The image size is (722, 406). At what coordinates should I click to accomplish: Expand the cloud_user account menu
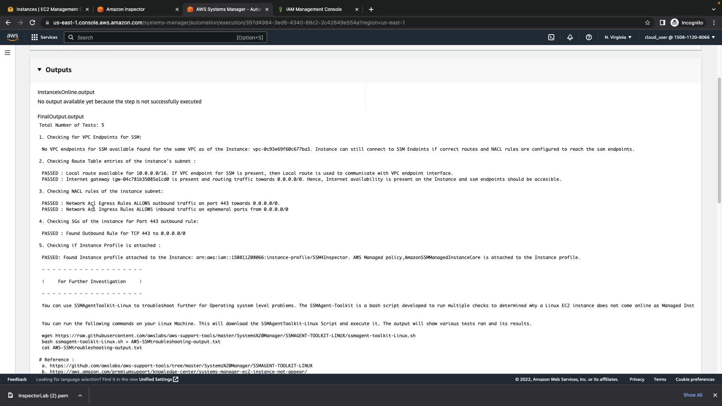680,37
